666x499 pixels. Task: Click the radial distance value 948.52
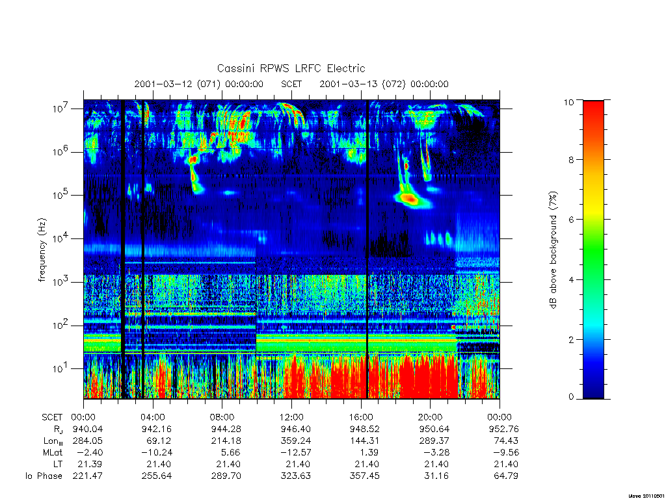[x=364, y=429]
